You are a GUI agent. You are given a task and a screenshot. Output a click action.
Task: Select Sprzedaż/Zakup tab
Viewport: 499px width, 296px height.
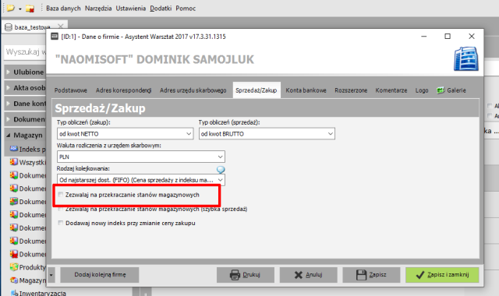pyautogui.click(x=257, y=90)
